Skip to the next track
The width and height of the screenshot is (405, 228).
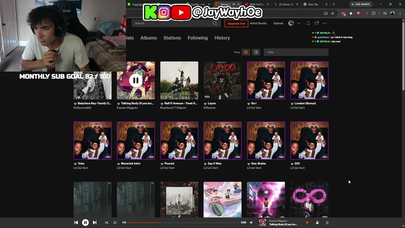click(95, 223)
